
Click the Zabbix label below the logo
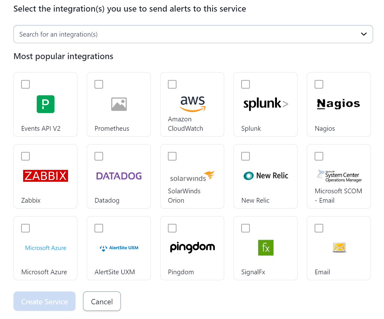pyautogui.click(x=31, y=200)
